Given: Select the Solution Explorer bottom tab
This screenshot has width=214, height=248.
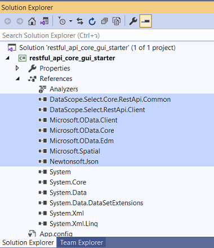Looking at the screenshot, I should [28, 242].
